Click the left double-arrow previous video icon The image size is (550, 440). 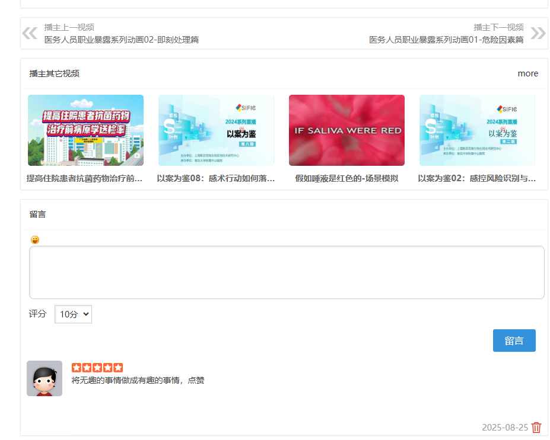30,33
